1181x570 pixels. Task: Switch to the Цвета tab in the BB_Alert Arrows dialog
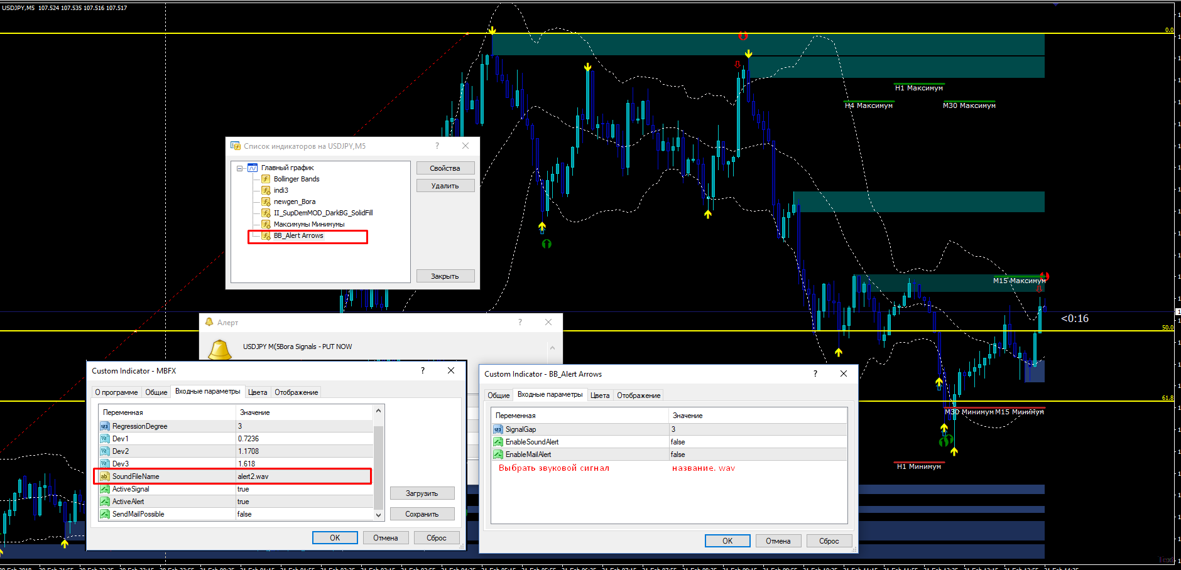click(600, 395)
